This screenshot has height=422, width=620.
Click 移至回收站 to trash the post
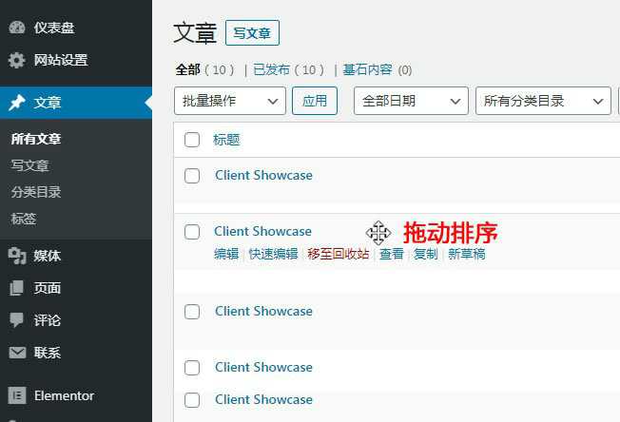pyautogui.click(x=339, y=254)
